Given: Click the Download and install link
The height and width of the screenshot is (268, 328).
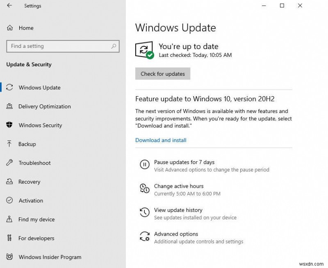Looking at the screenshot, I should pos(161,140).
